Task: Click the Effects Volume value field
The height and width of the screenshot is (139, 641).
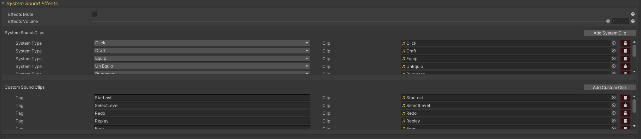Action: tap(620, 21)
